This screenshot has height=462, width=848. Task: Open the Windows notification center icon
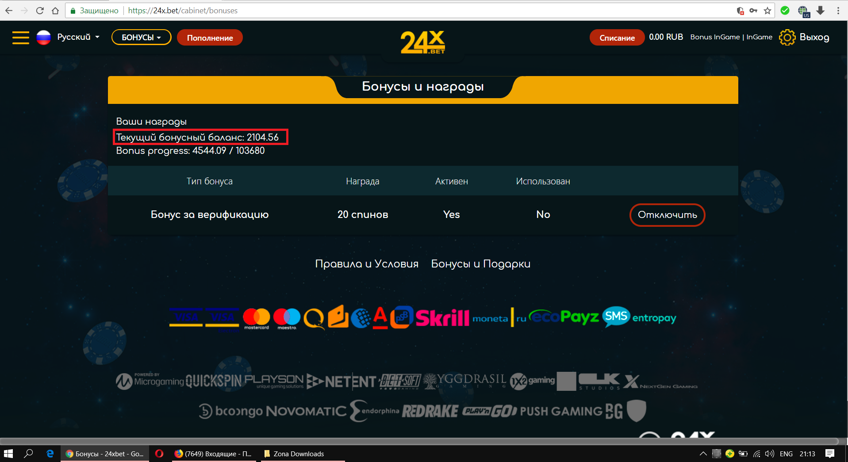pos(830,454)
